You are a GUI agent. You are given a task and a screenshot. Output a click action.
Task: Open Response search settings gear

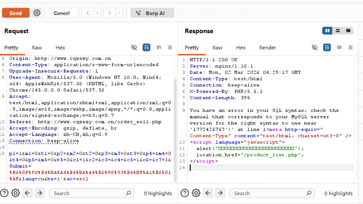(x=196, y=193)
